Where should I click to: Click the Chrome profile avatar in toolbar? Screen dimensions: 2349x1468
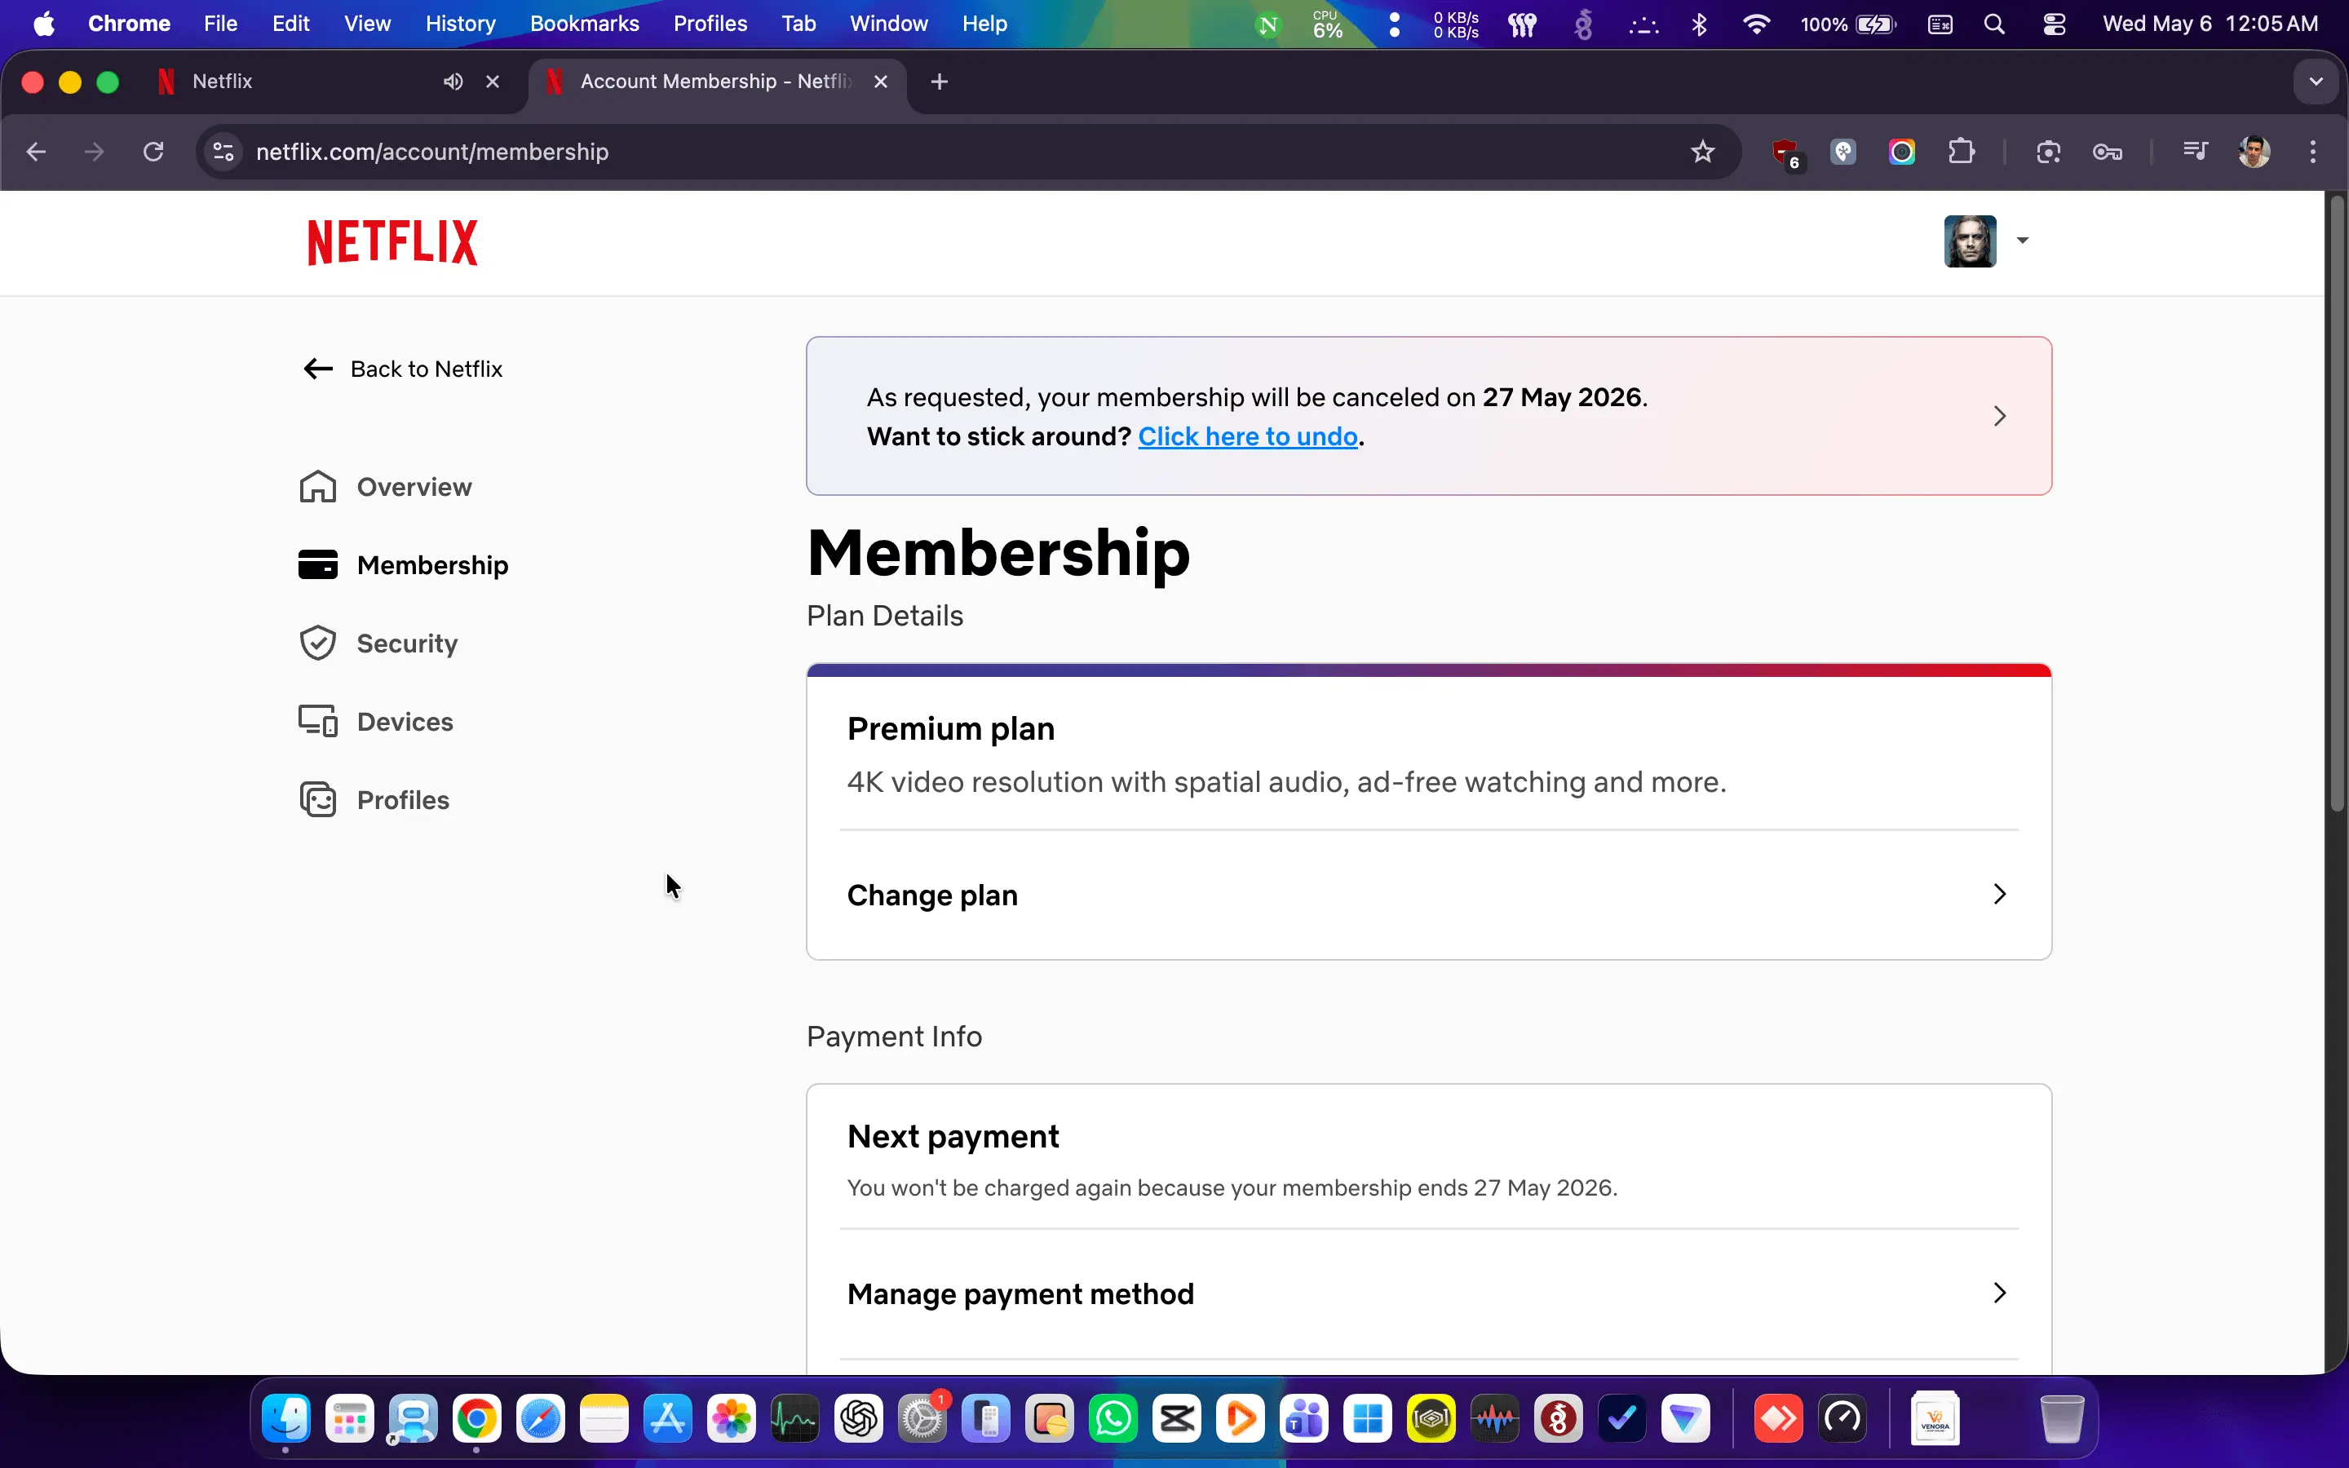2254,152
